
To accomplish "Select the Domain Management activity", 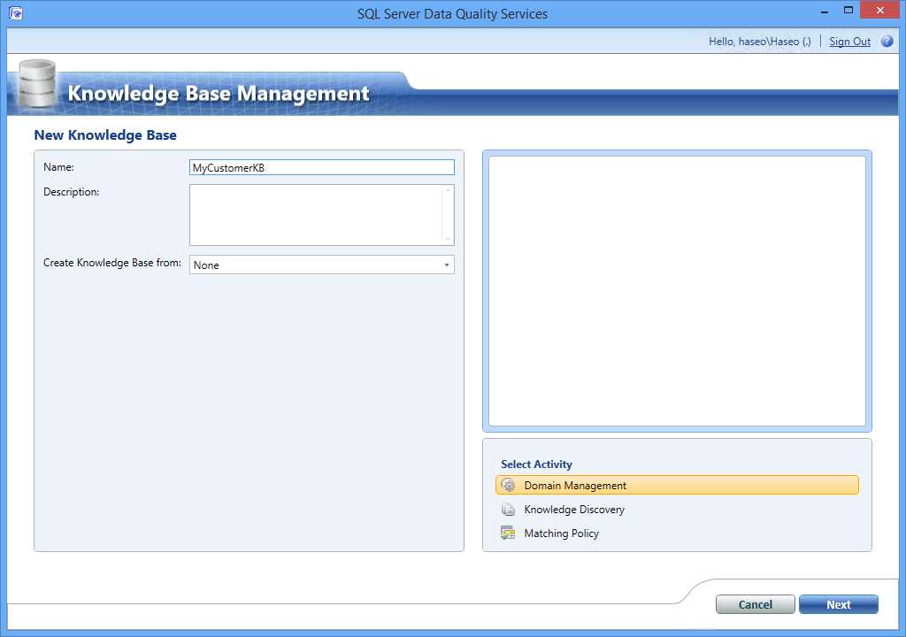I will click(x=677, y=485).
